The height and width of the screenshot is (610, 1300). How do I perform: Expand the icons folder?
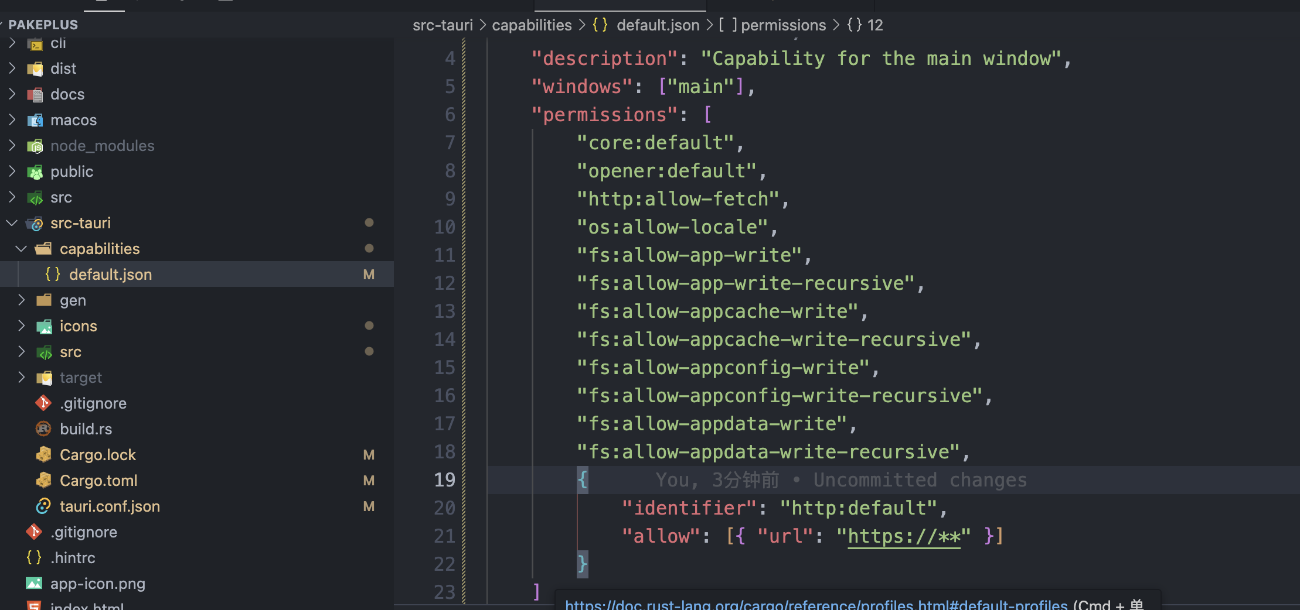[22, 326]
